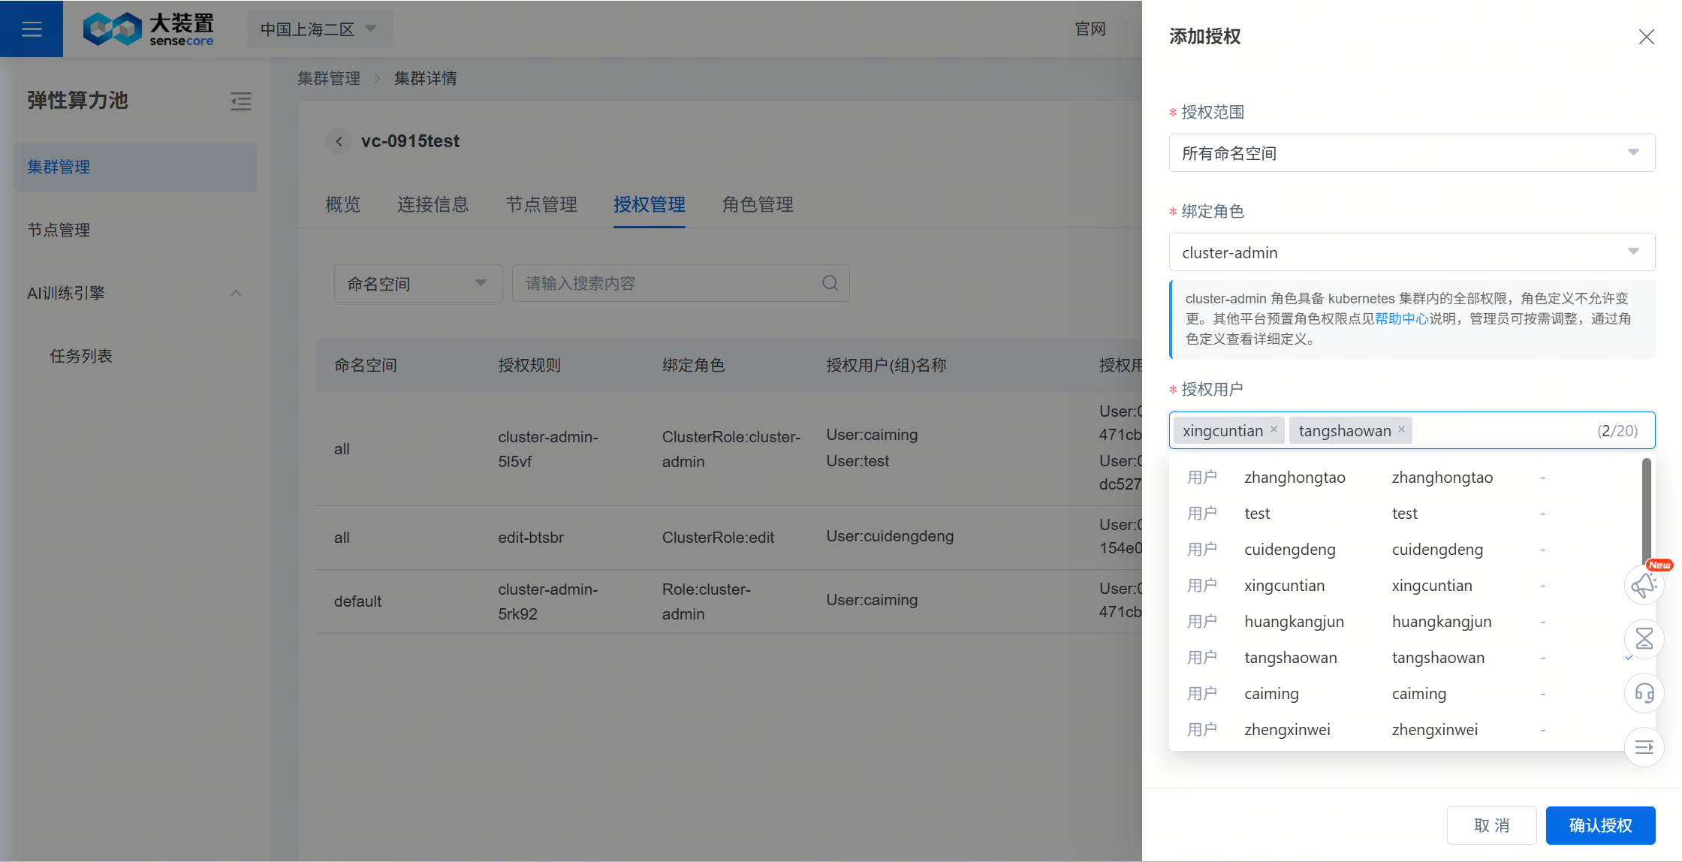Click the 确认授权 button
Screen dimensions: 1682x862
1600,825
